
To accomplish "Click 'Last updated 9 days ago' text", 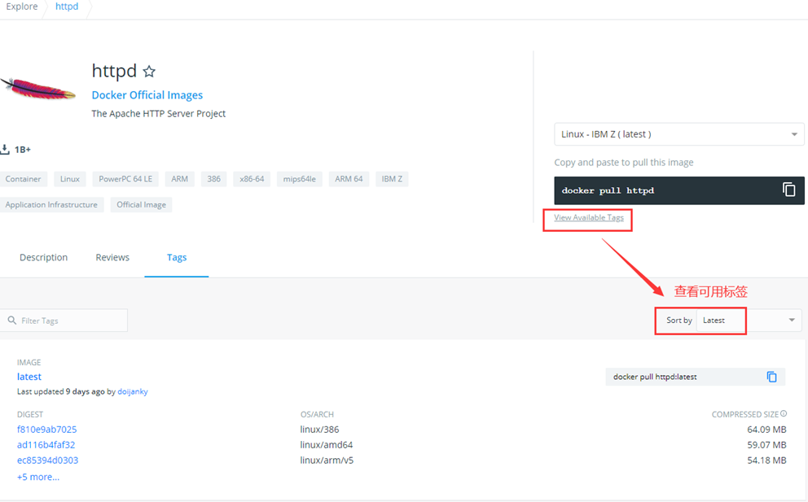I will point(61,392).
